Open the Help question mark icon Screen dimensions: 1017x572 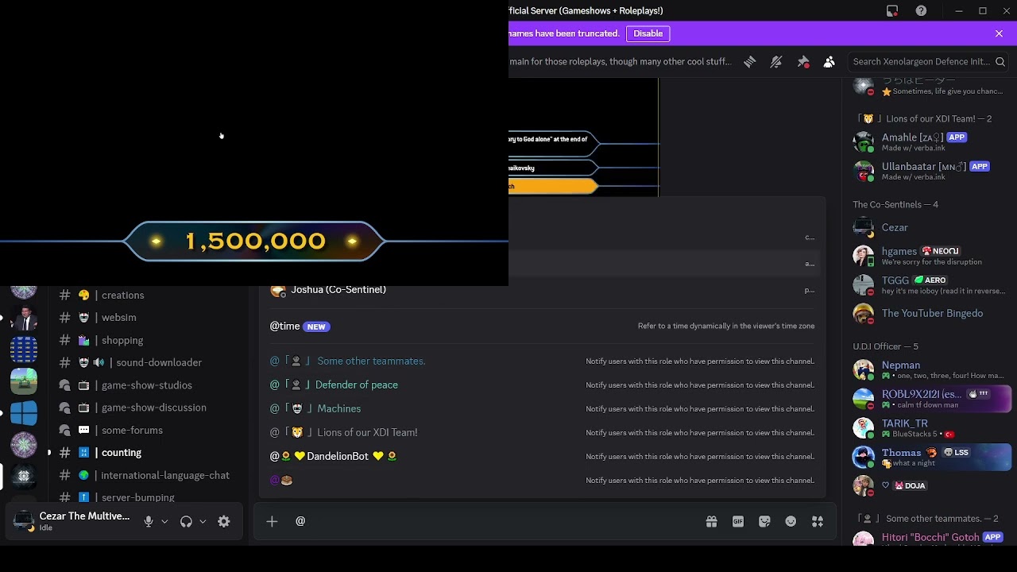pos(921,11)
